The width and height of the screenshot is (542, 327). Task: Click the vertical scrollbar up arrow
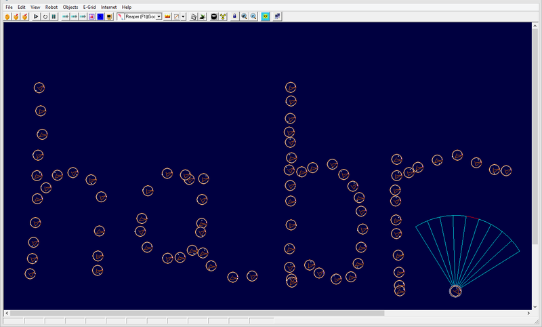tap(535, 25)
